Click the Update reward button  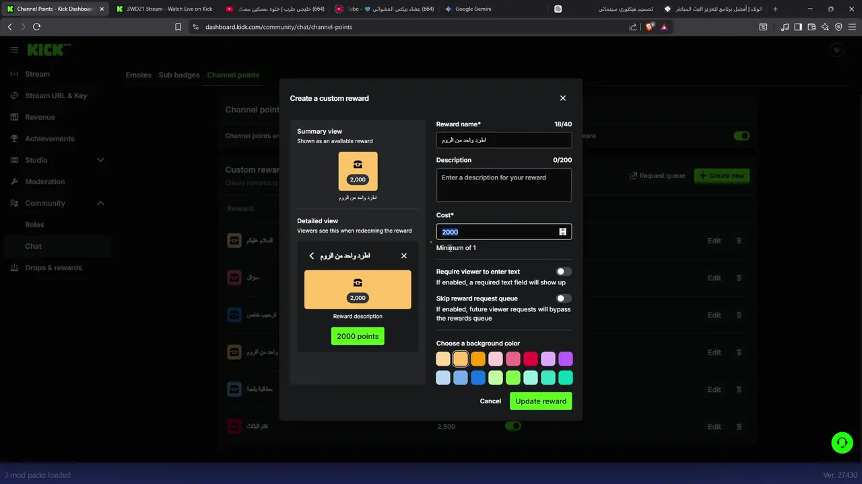click(x=541, y=401)
